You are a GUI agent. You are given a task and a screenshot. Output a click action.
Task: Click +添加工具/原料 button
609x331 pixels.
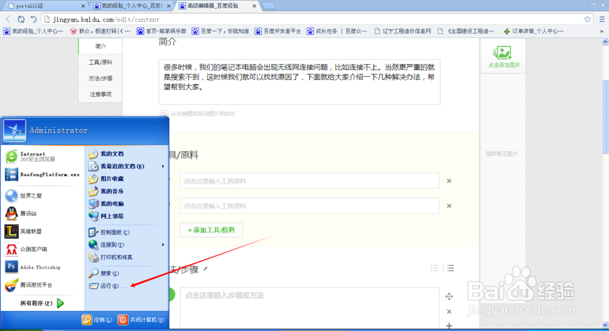coord(211,230)
